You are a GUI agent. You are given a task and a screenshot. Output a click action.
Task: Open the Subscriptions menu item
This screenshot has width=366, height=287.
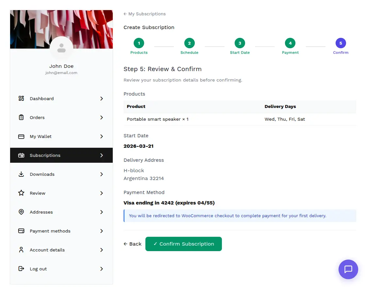(45, 155)
